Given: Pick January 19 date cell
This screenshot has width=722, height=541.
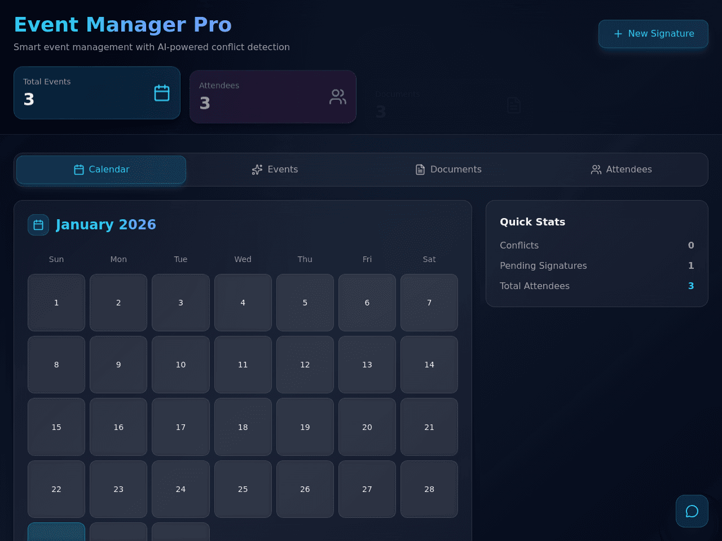Looking at the screenshot, I should pos(305,427).
